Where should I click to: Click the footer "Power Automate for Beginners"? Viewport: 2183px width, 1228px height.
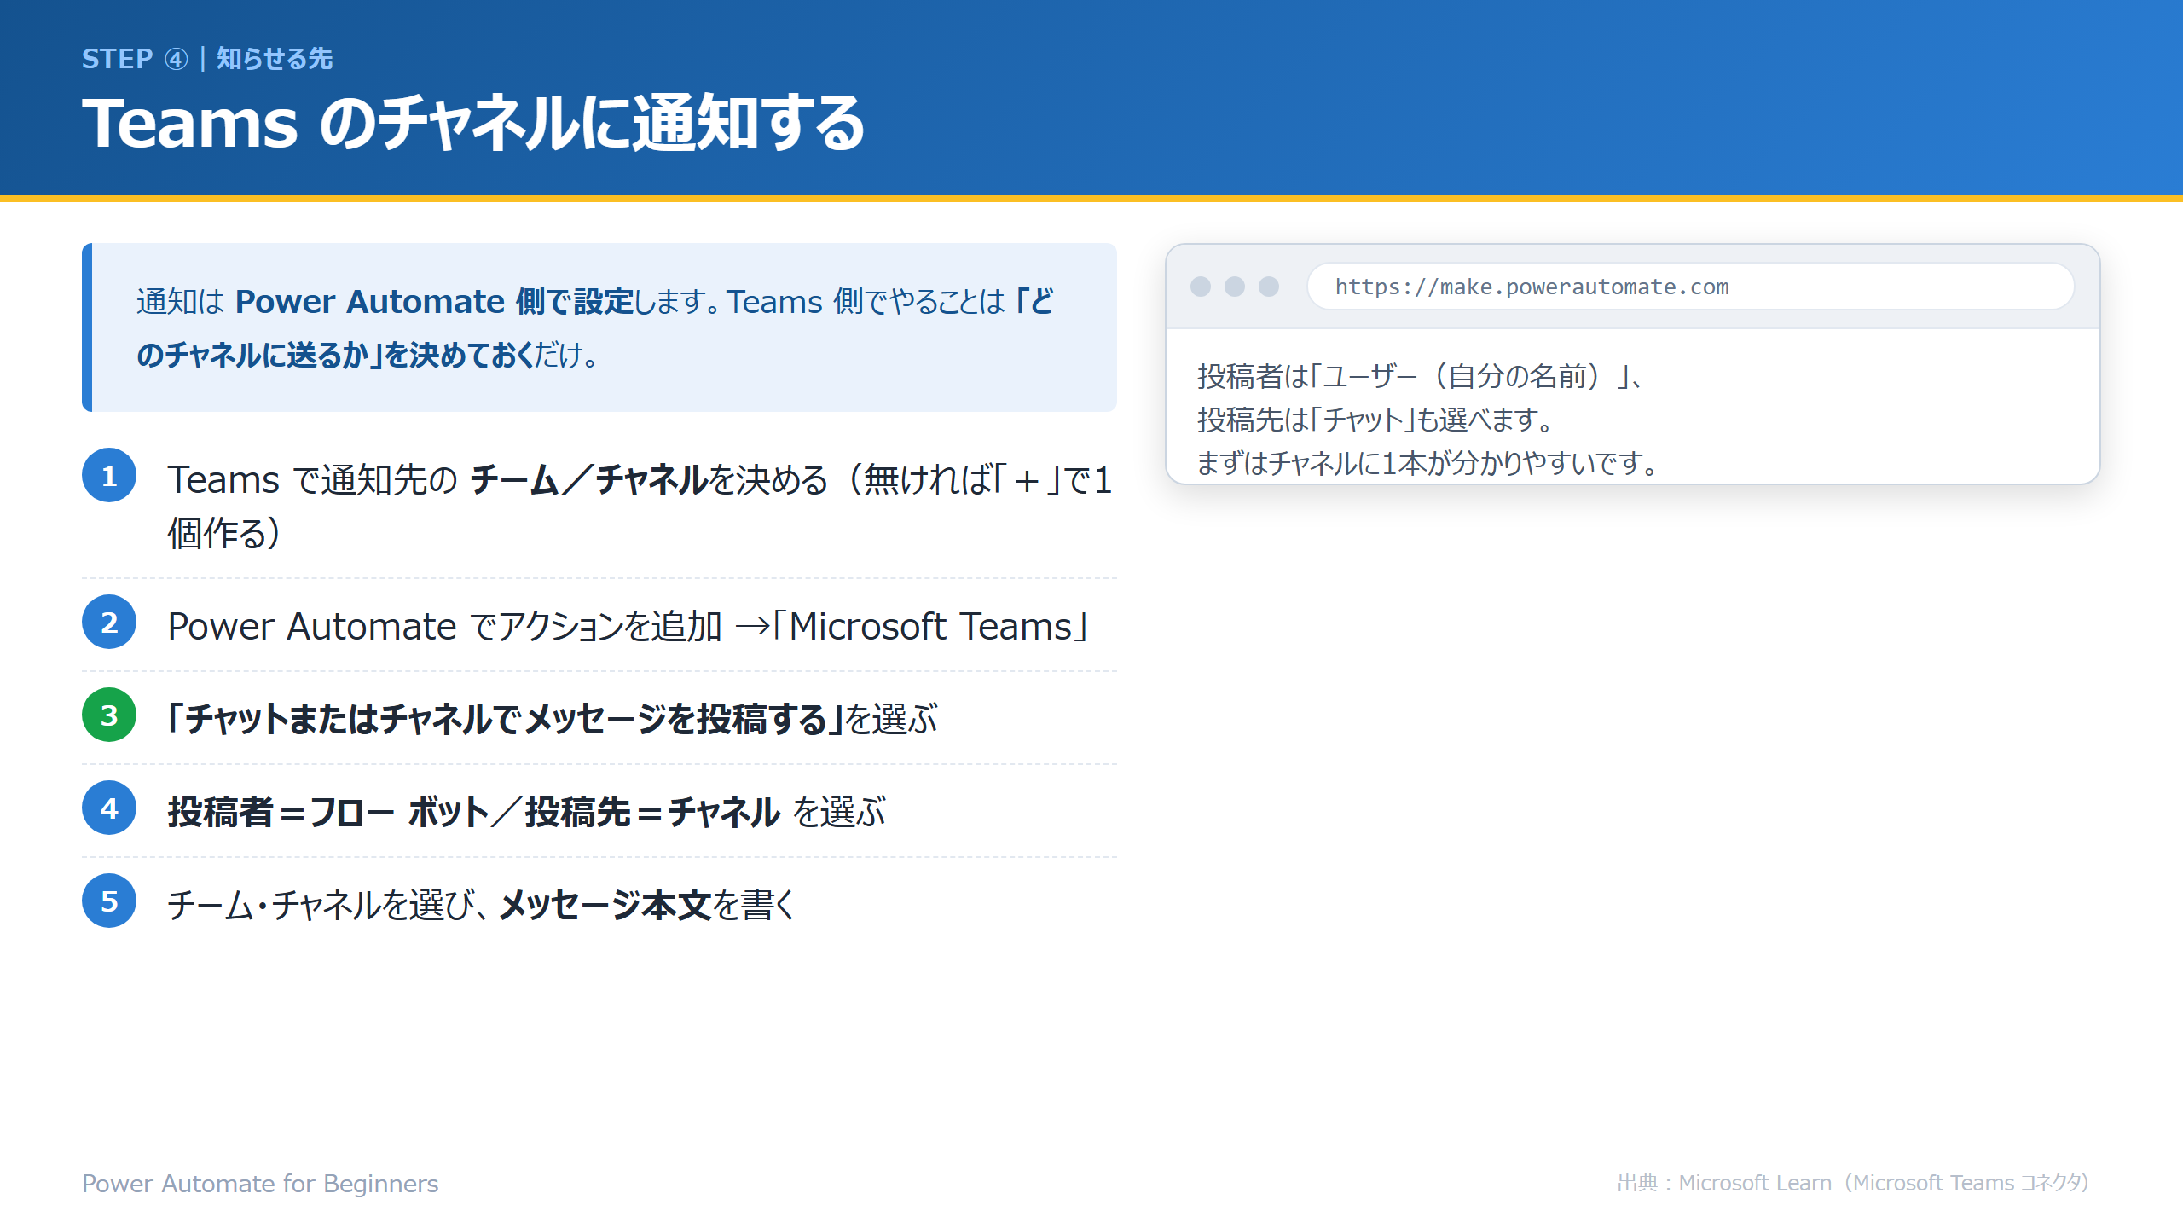[260, 1184]
